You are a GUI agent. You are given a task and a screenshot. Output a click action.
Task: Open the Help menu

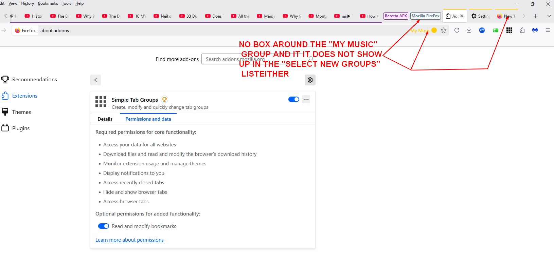(79, 3)
